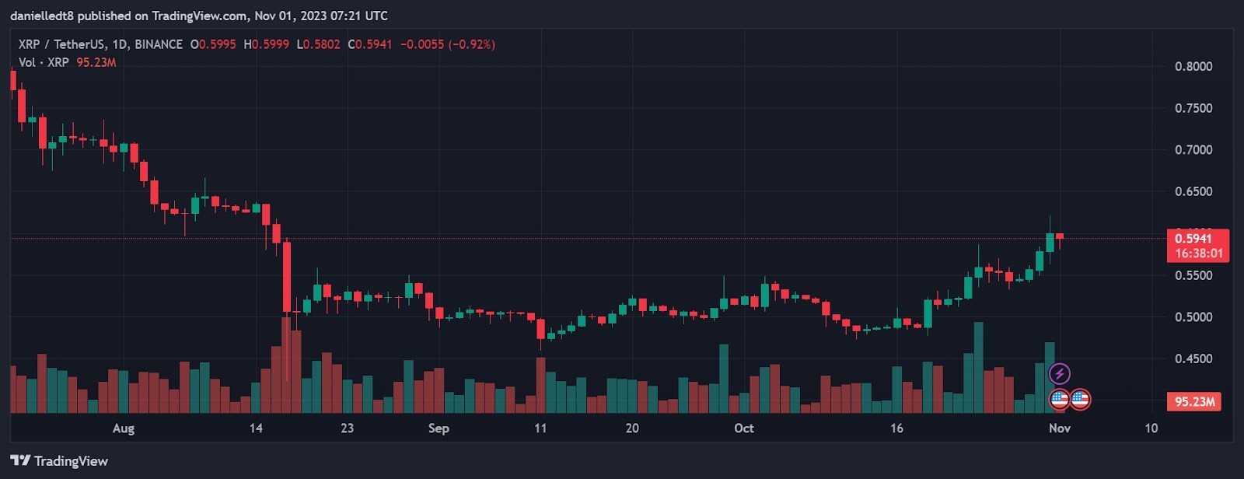The height and width of the screenshot is (479, 1244).
Task: Click the TradingView logo icon
Action: [20, 460]
